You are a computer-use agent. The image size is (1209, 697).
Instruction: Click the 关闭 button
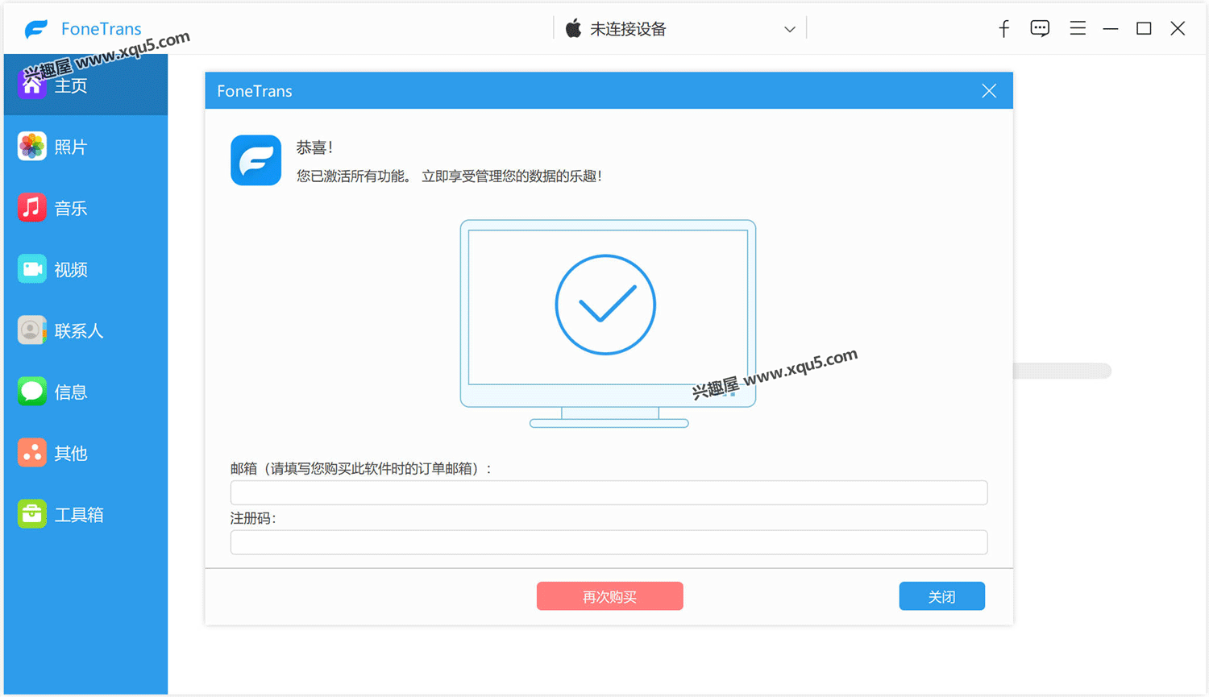click(x=941, y=596)
